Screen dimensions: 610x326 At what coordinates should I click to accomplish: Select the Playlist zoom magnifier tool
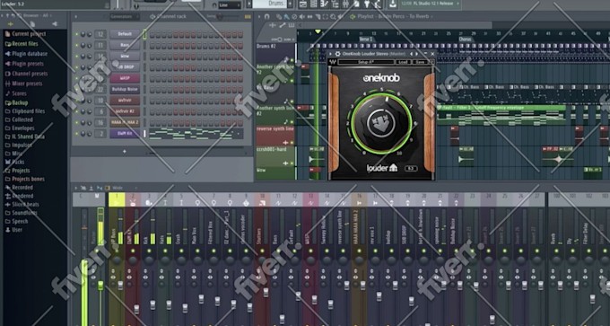coord(333,16)
